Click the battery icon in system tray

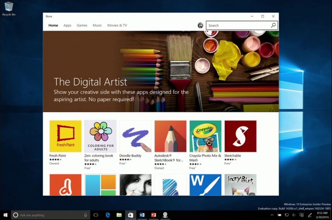point(279,215)
